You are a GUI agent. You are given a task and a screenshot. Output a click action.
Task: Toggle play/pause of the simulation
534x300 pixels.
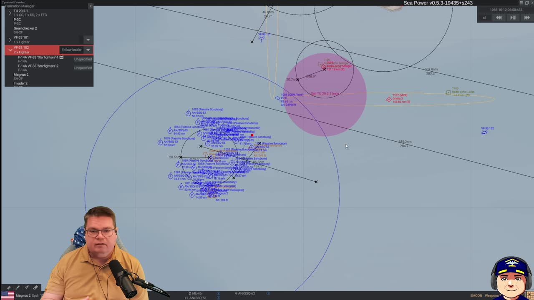(513, 17)
